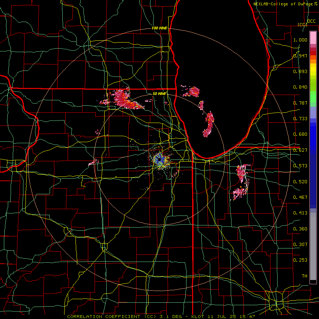Select the 0.733 scale value
The width and height of the screenshot is (319, 319).
click(x=300, y=119)
